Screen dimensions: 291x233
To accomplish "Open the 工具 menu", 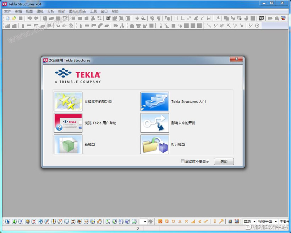I will pyautogui.click(x=93, y=11).
